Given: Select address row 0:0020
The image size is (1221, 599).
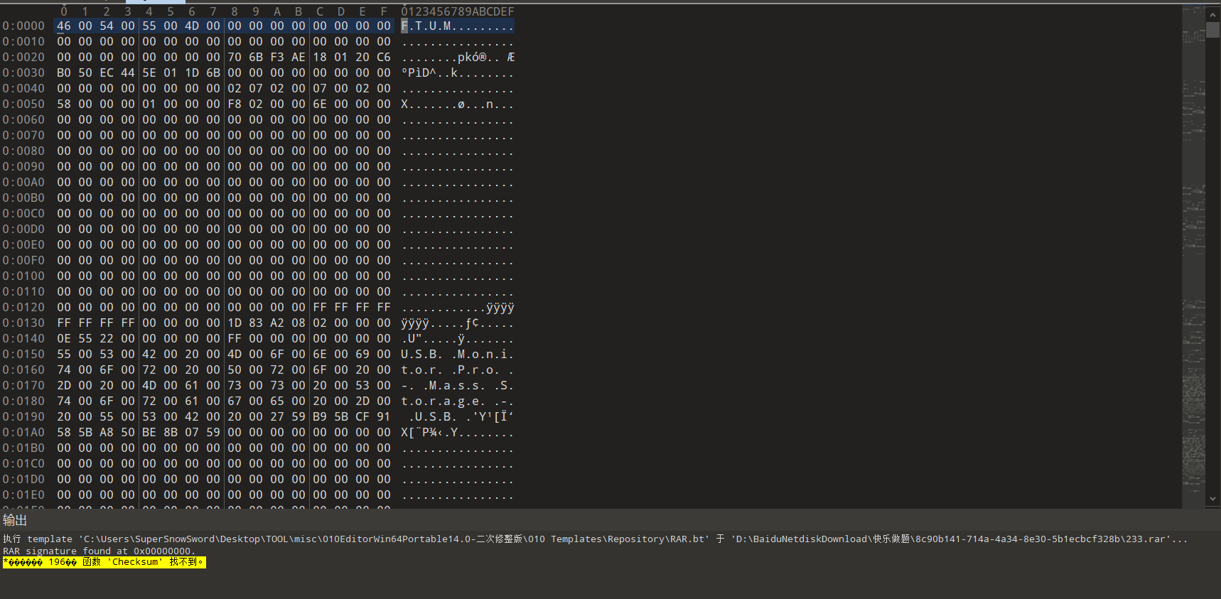Looking at the screenshot, I should click(x=23, y=57).
